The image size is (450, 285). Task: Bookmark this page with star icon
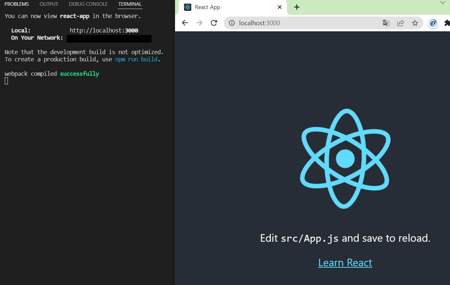point(415,23)
